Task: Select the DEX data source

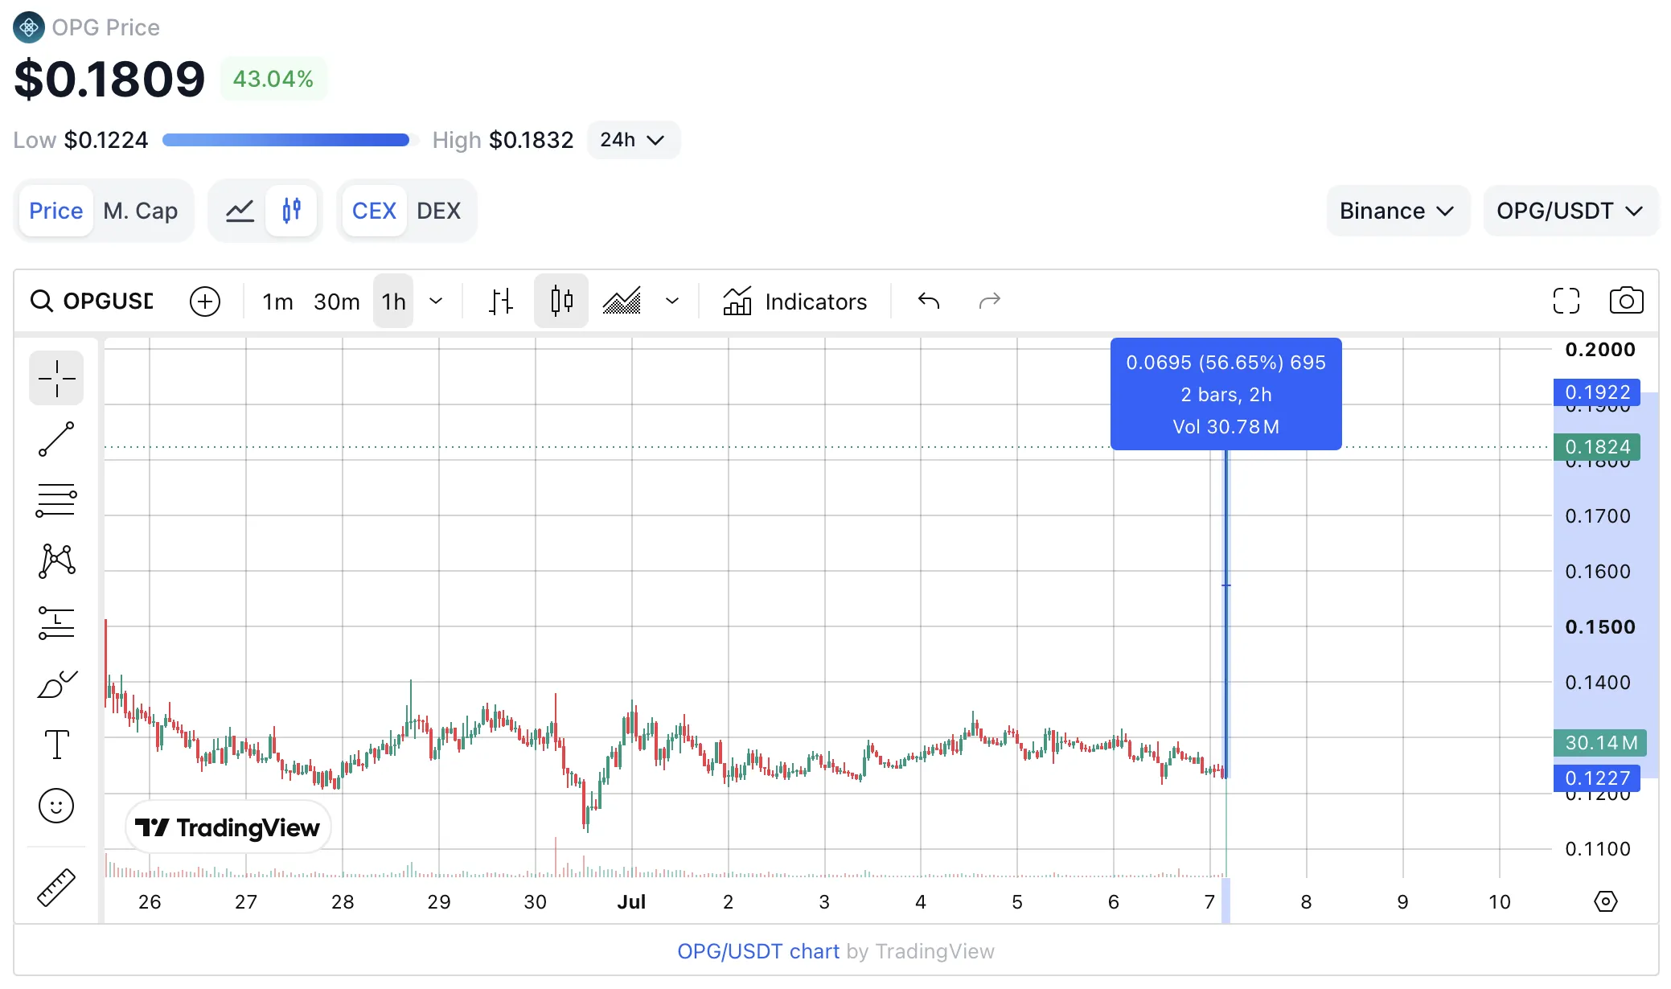Action: pos(438,211)
